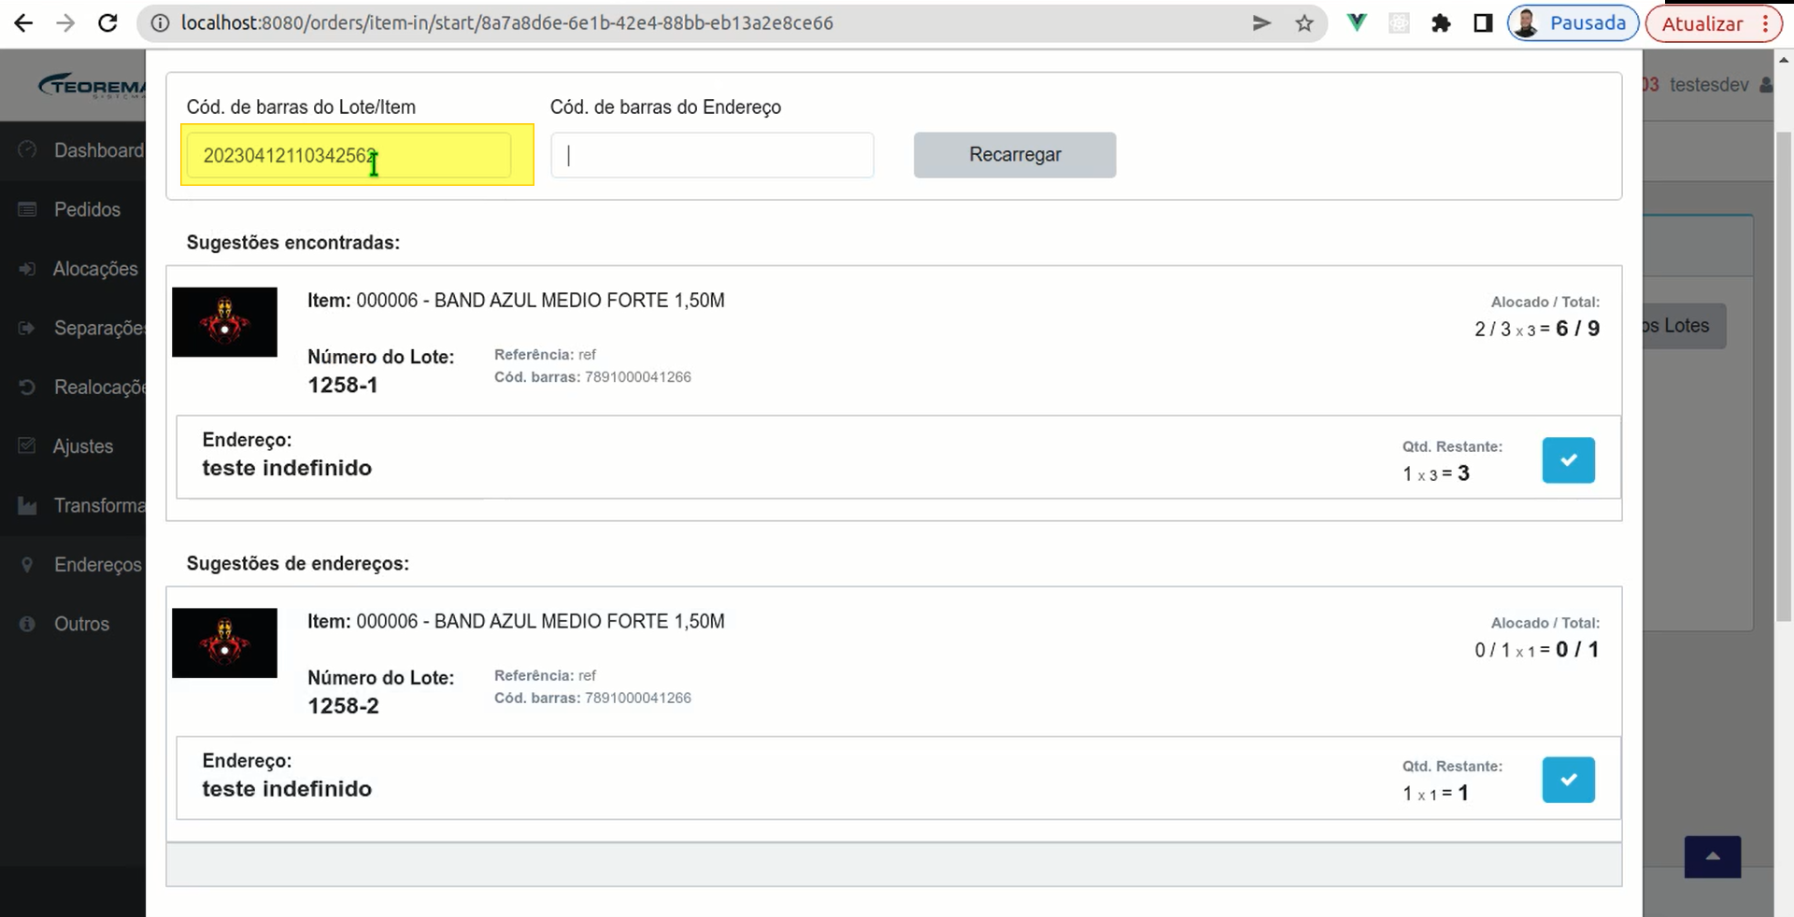
Task: Select lot number 1258-1 text
Action: tap(343, 386)
